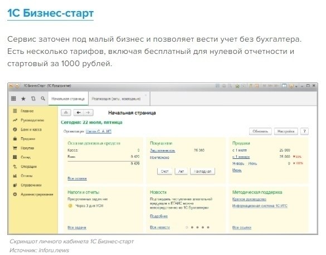Click the Методическая поддержка heading
This screenshot has width=326, height=255.
(x=257, y=192)
